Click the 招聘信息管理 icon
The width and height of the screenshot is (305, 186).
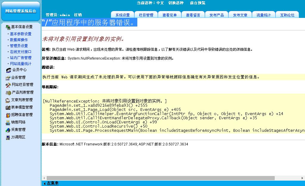click(x=8, y=115)
